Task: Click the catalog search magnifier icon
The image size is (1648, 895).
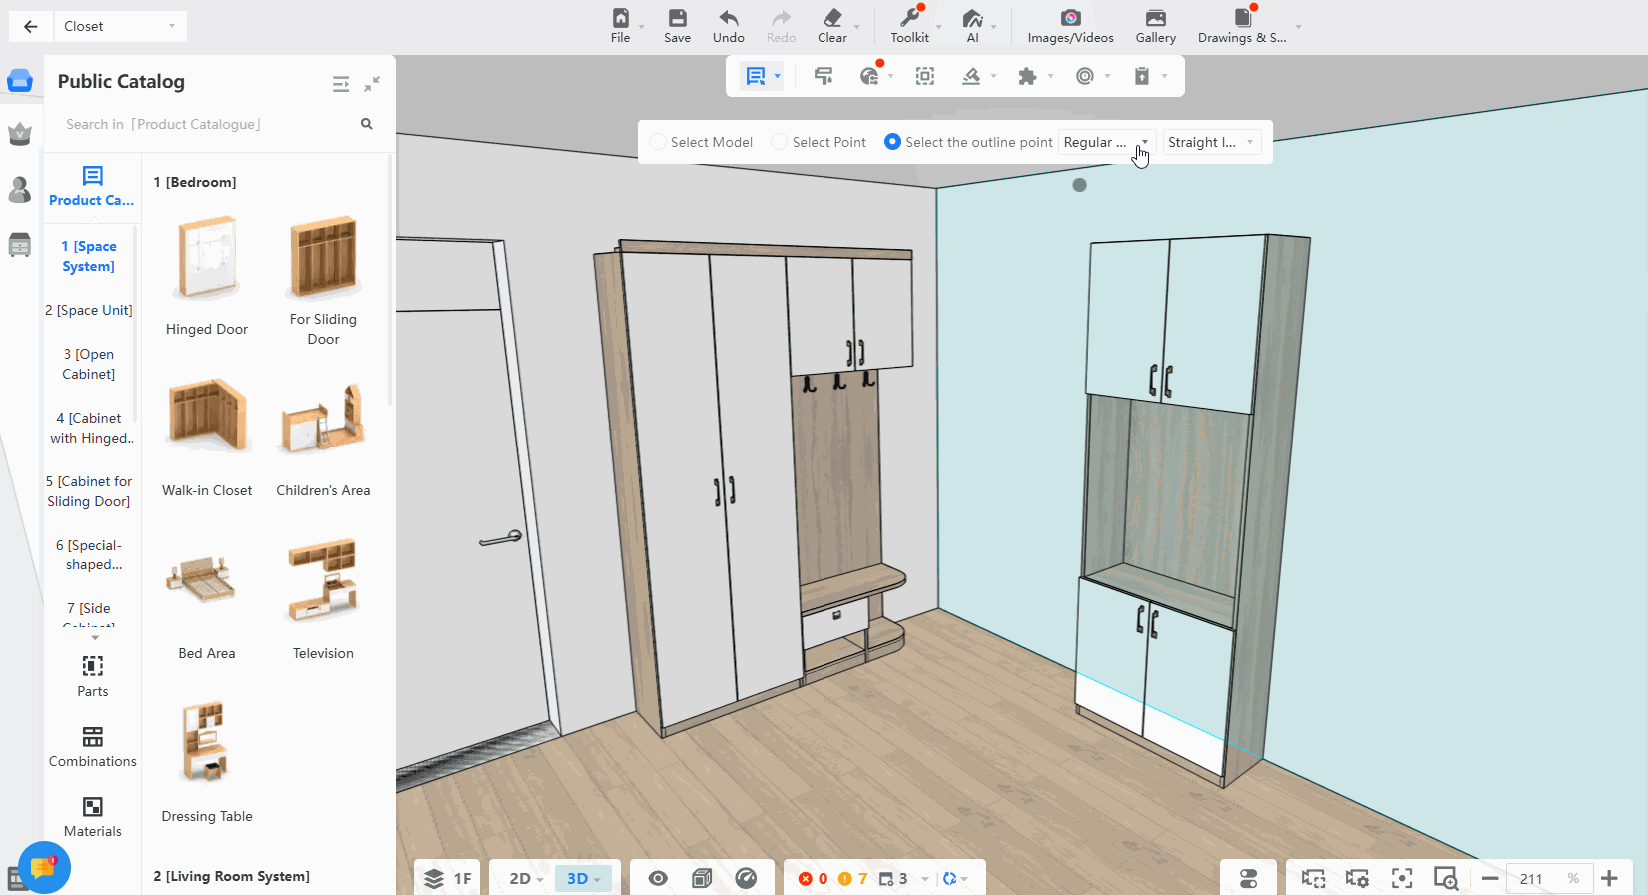Action: click(367, 124)
